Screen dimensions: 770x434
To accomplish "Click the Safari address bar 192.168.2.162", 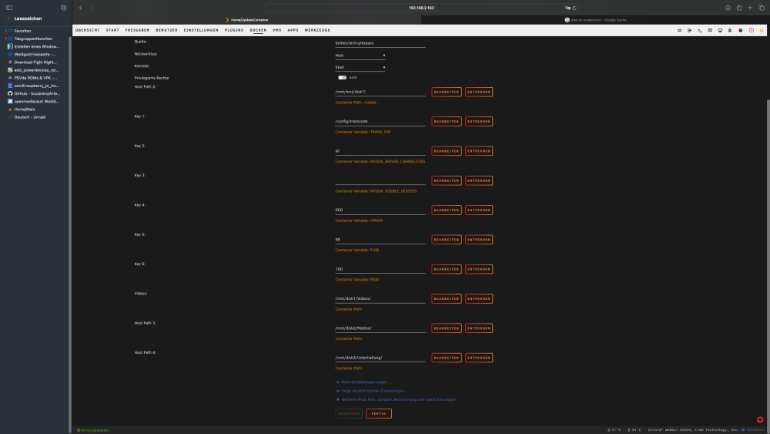I will click(x=421, y=8).
